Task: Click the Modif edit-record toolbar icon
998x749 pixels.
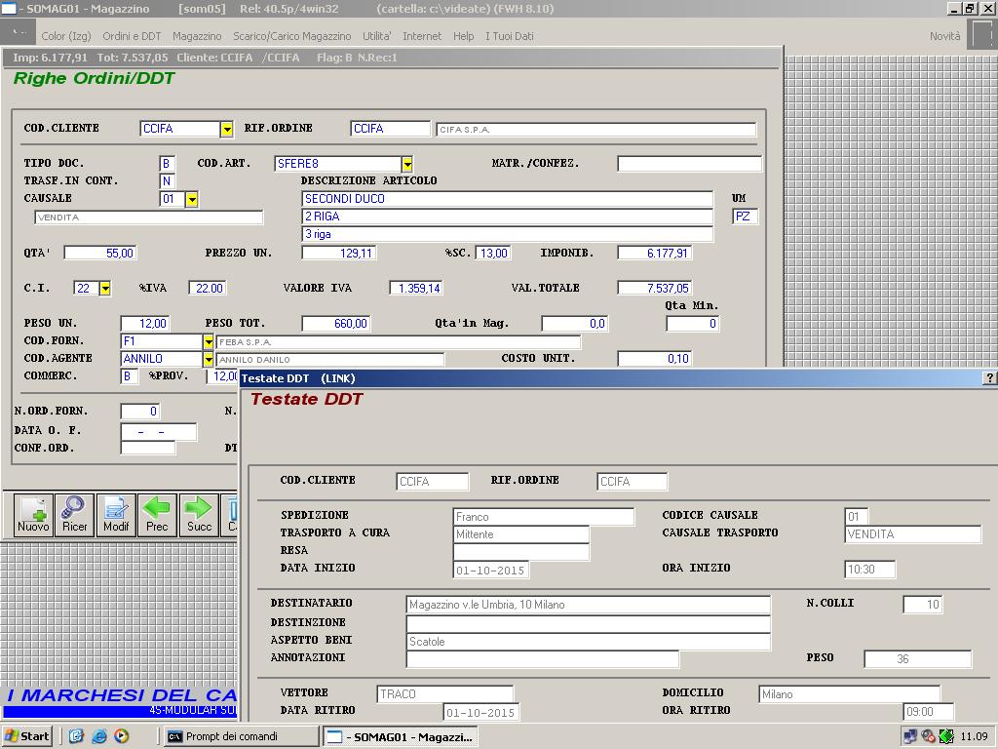Action: [116, 515]
